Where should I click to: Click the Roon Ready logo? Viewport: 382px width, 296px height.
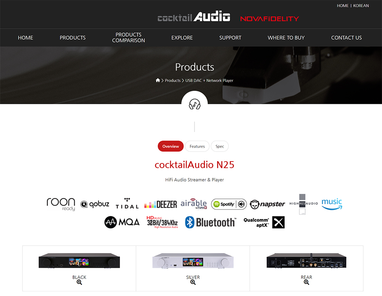point(61,204)
